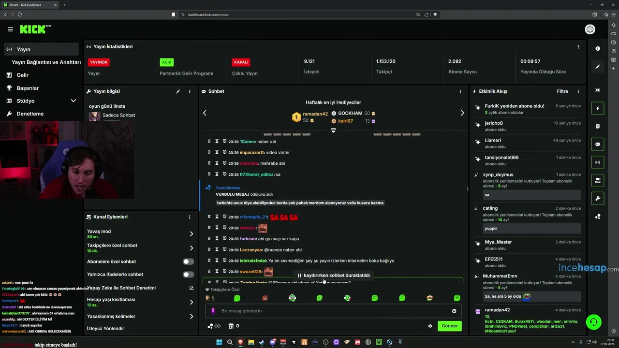Click the screen capture icon in right sidebar
The width and height of the screenshot is (619, 348).
point(598,90)
